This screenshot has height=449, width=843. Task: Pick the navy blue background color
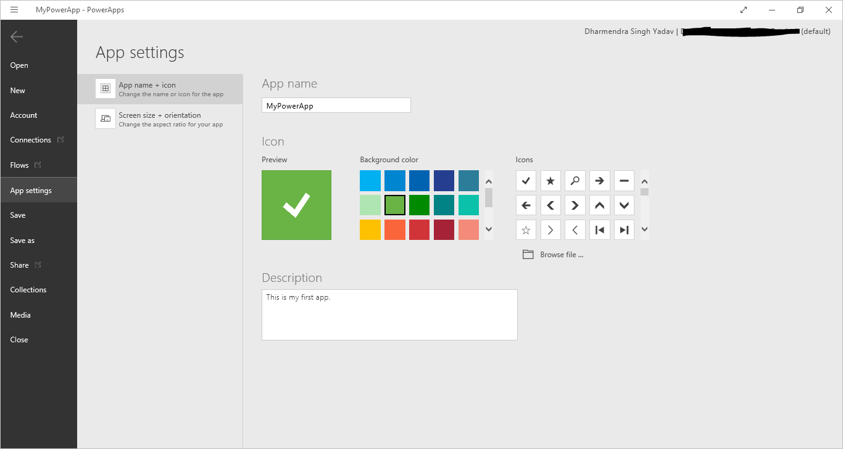pos(444,181)
